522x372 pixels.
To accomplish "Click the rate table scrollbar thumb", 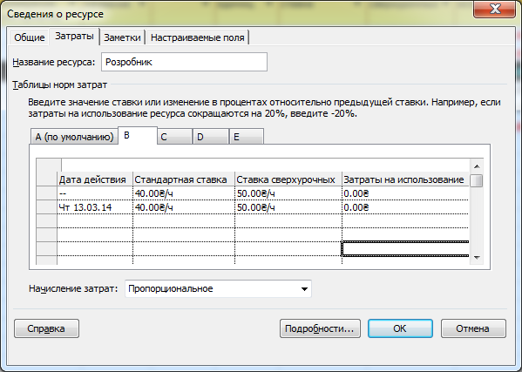I will coord(477,181).
